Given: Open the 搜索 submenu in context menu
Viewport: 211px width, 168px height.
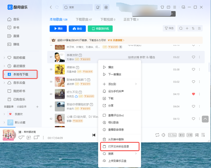Looking at the screenshot, I should click(x=120, y=154).
